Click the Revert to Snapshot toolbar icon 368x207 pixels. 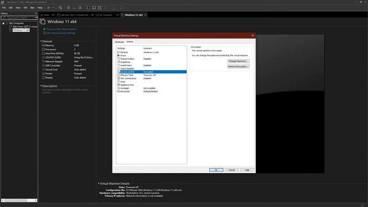pyautogui.click(x=74, y=7)
